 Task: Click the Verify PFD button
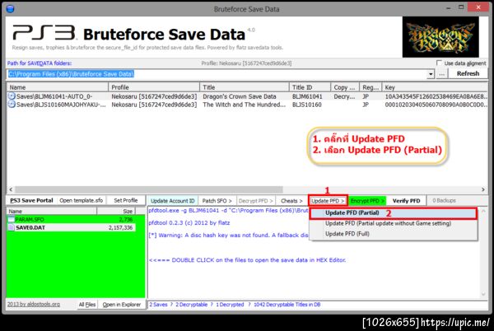coord(406,201)
